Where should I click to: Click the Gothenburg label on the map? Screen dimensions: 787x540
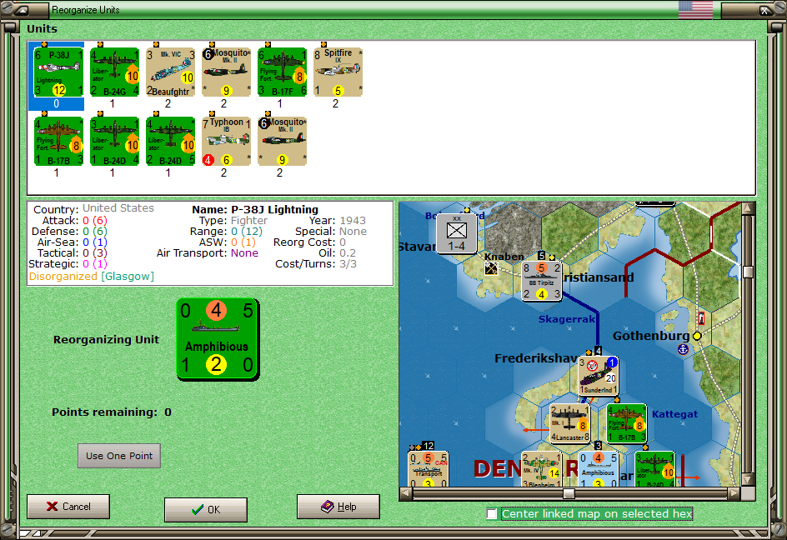(651, 336)
